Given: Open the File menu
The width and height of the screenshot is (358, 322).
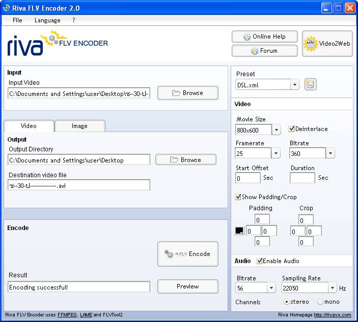Looking at the screenshot, I should pyautogui.click(x=17, y=20).
